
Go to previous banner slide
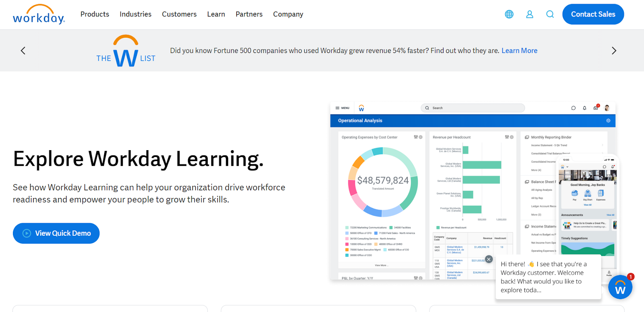coord(23,51)
